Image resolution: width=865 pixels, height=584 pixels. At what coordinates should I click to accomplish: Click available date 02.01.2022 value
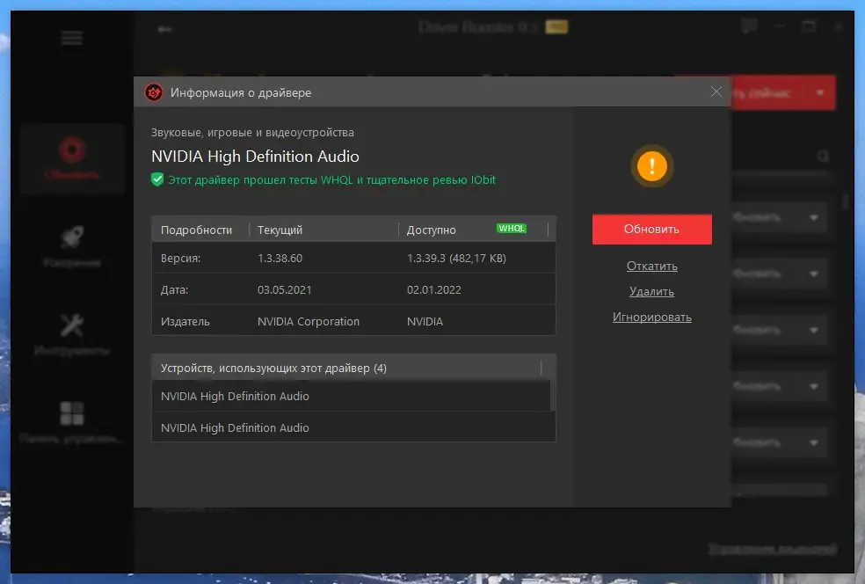[433, 289]
